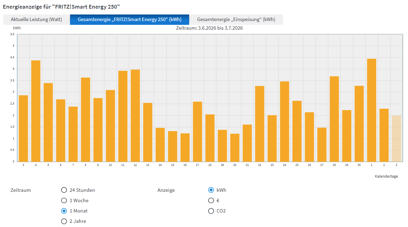Select CO2 display option
The height and width of the screenshot is (227, 408).
click(x=211, y=211)
